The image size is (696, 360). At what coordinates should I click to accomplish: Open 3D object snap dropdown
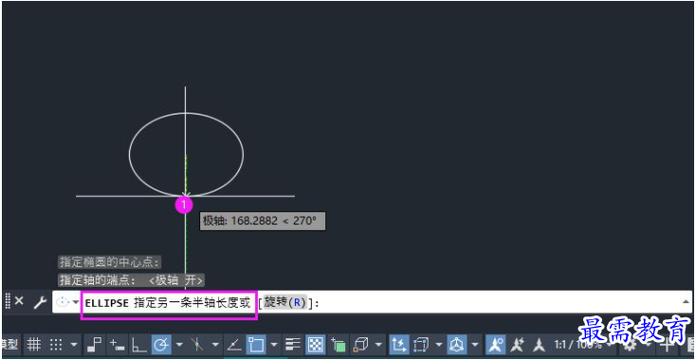[378, 345]
